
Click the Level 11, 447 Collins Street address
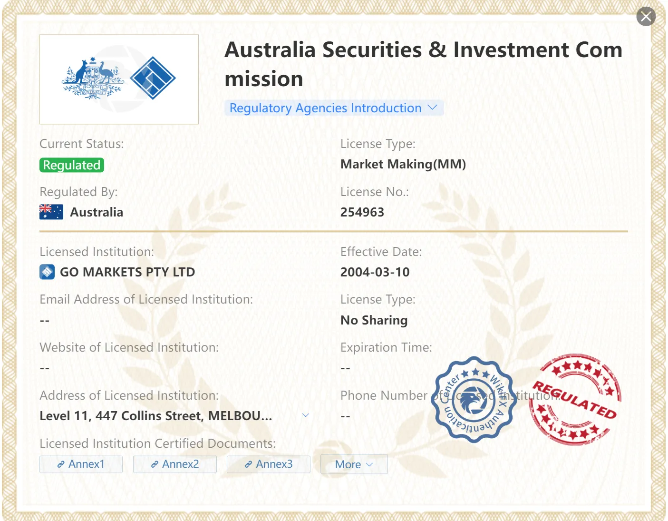156,416
